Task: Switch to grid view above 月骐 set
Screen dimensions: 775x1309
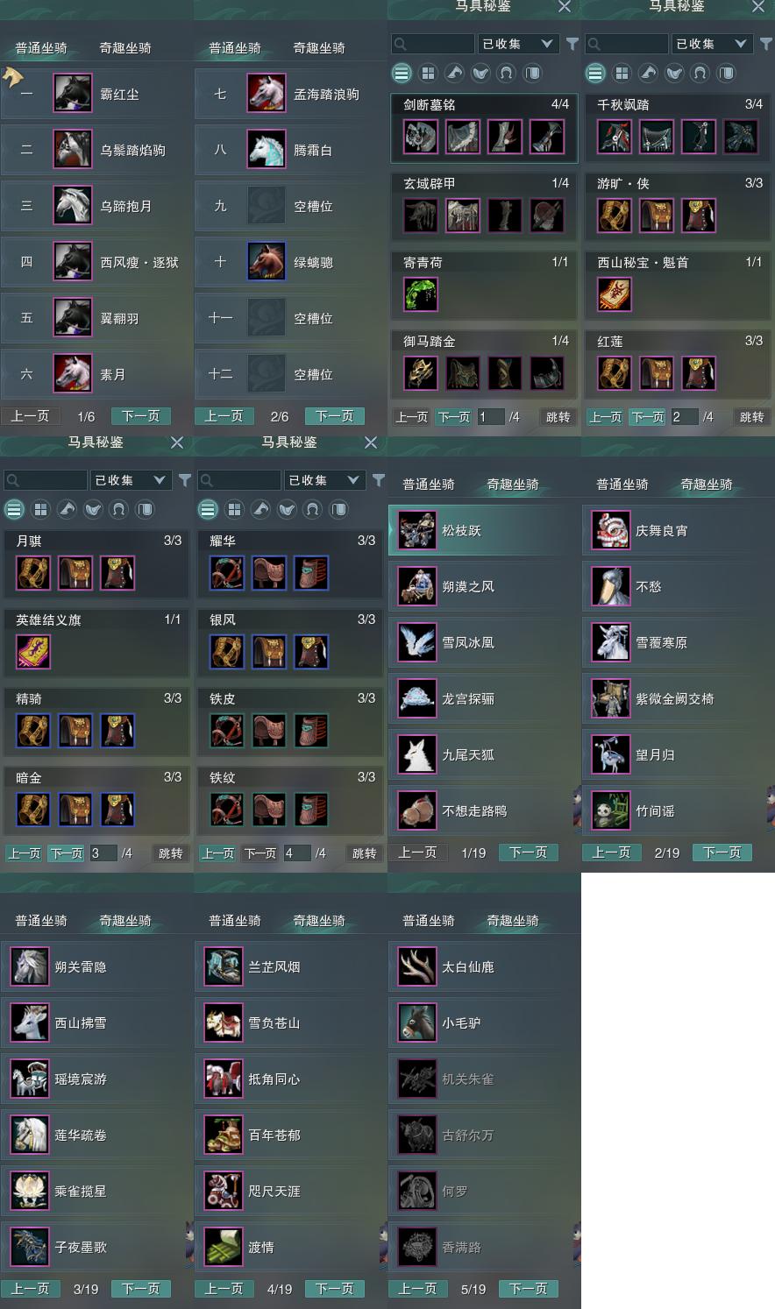Action: 40,509
